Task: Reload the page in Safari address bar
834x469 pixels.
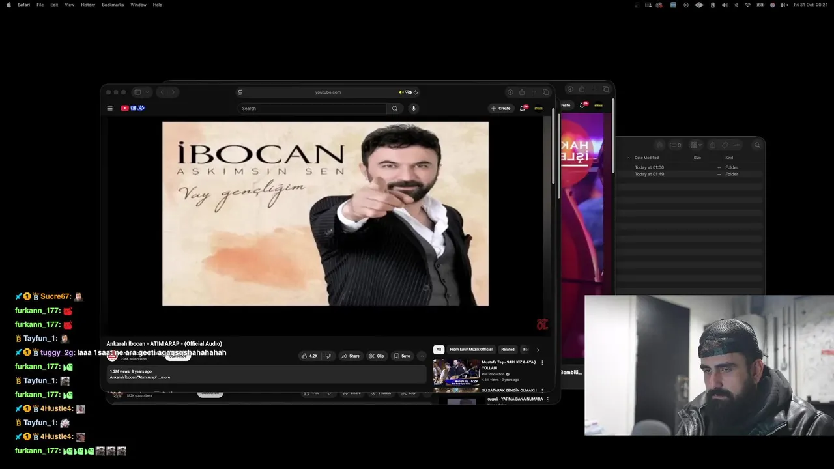Action: [415, 92]
